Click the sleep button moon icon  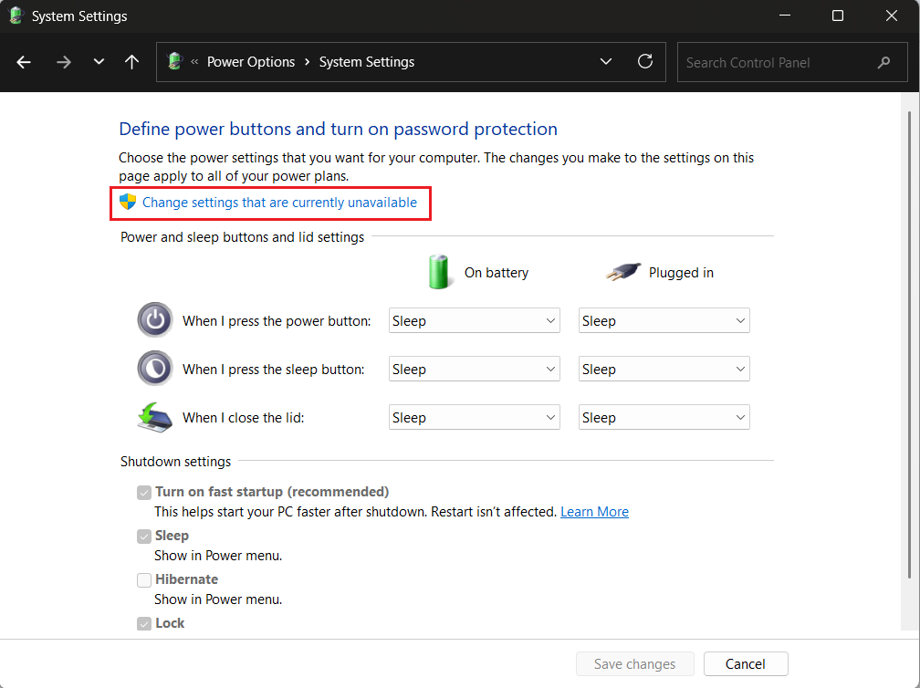(x=154, y=369)
